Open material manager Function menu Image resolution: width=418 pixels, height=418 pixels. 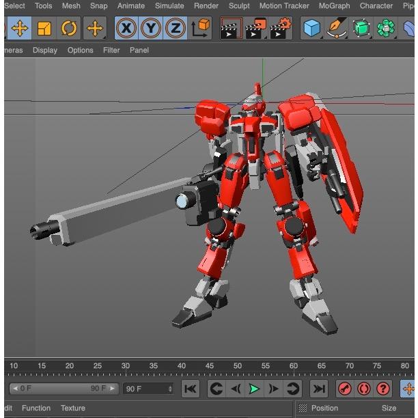click(36, 408)
